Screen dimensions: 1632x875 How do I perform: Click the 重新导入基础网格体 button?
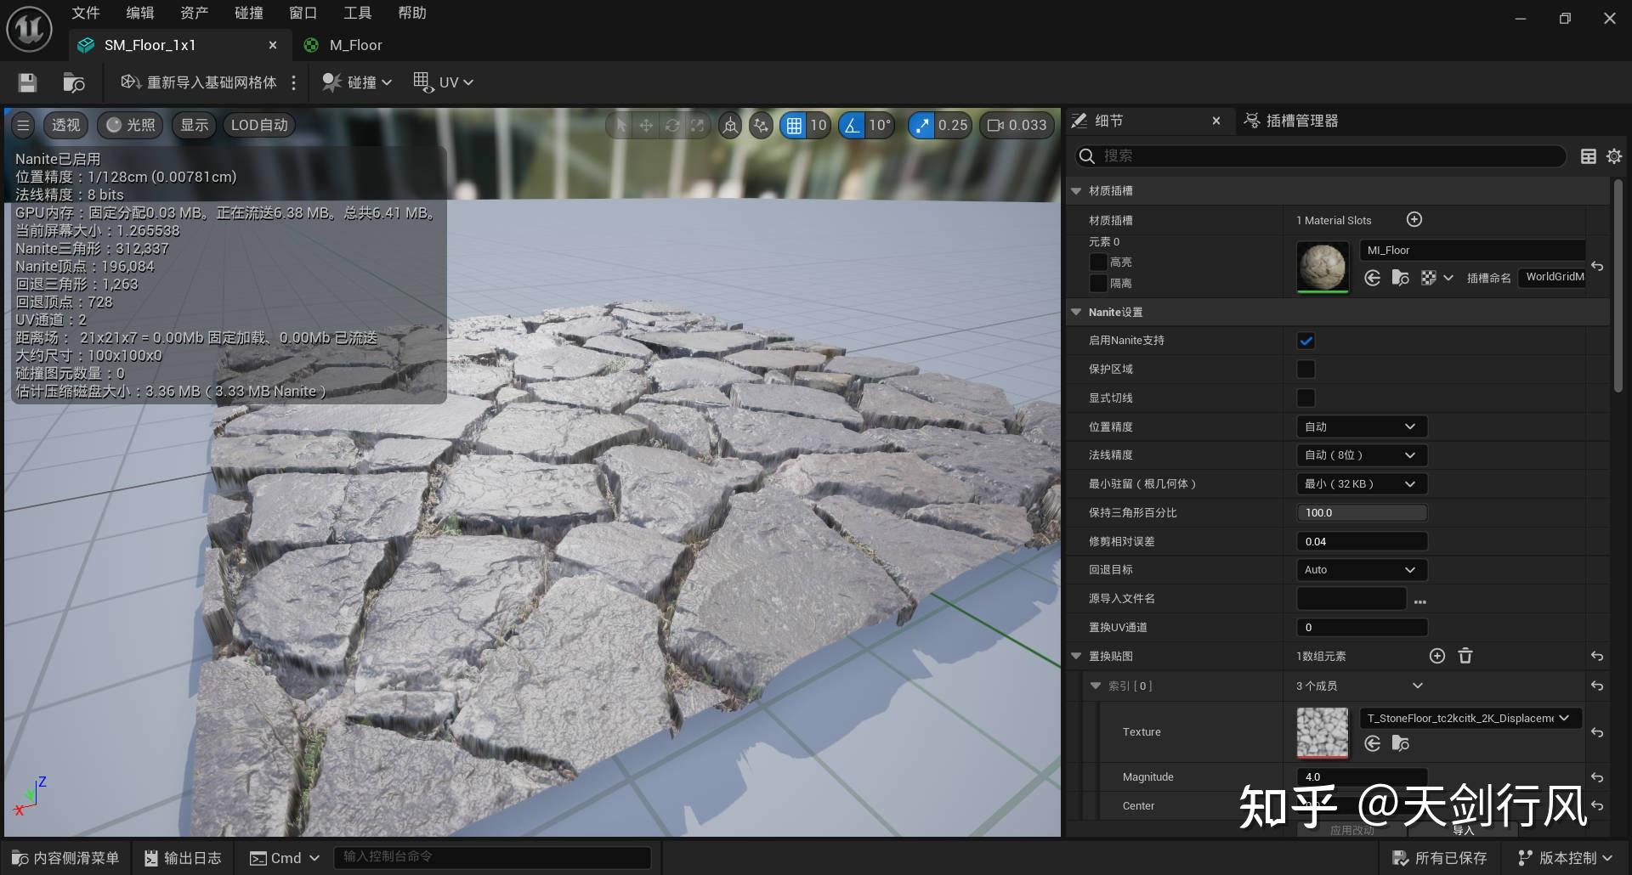[200, 82]
